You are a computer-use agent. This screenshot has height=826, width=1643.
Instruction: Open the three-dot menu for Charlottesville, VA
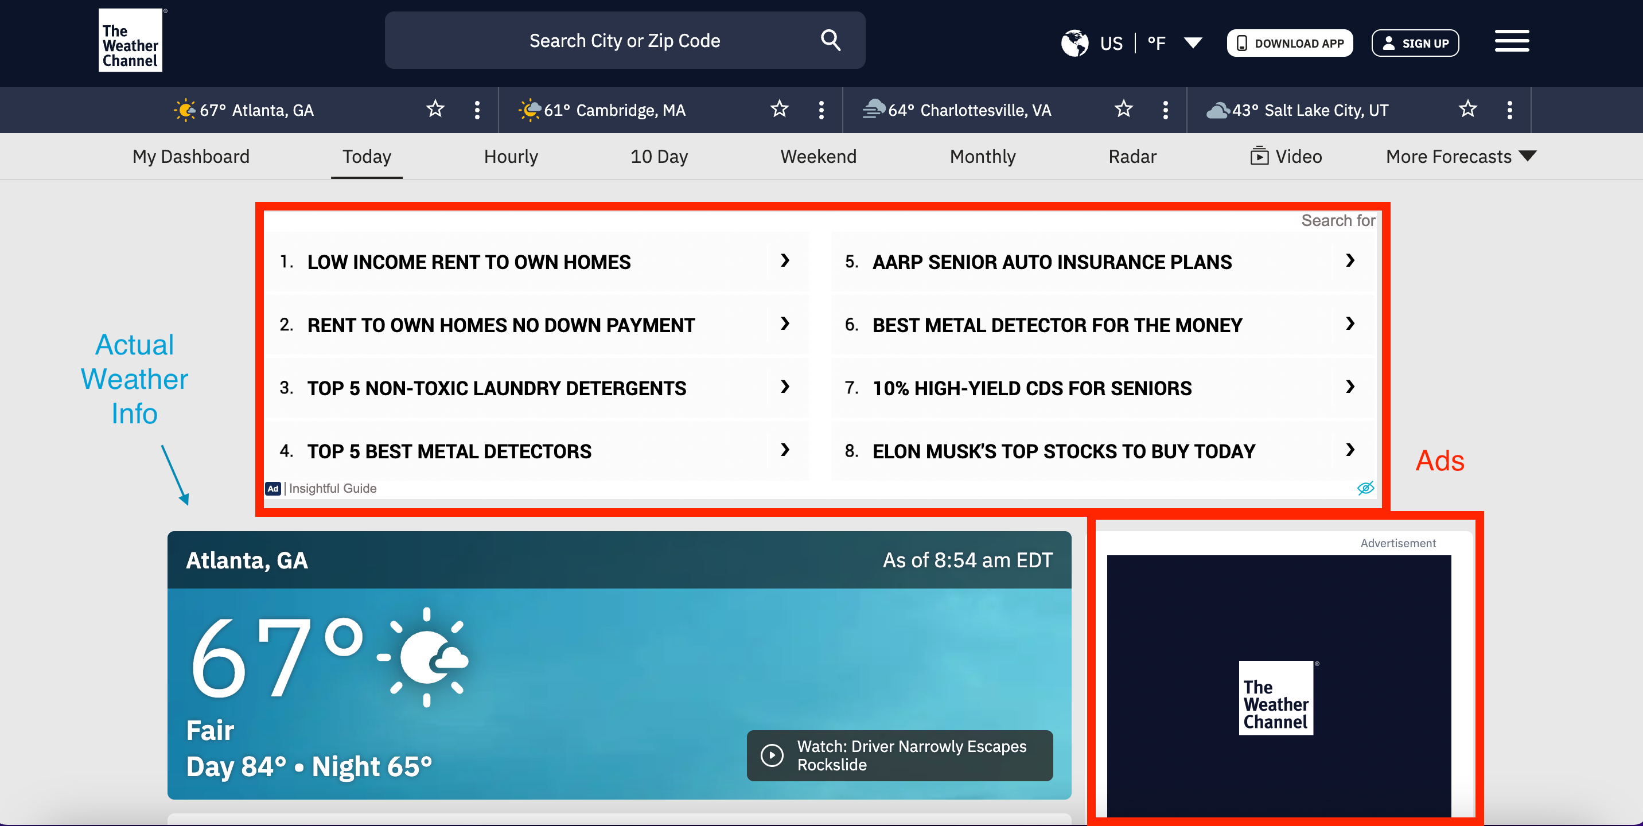coord(1165,110)
